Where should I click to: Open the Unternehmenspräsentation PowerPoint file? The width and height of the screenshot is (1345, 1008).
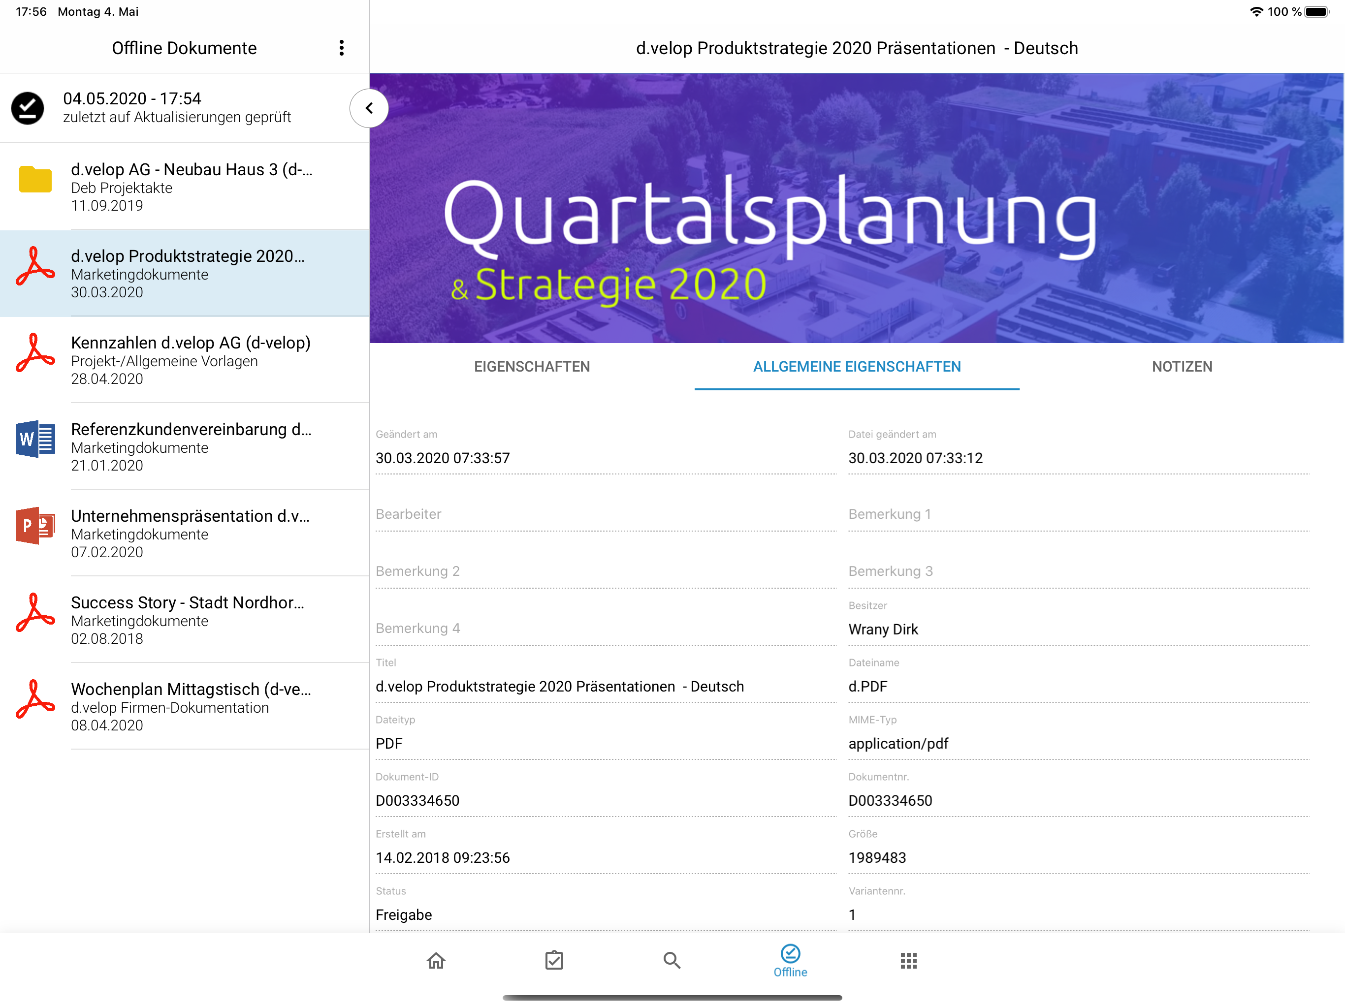point(185,533)
